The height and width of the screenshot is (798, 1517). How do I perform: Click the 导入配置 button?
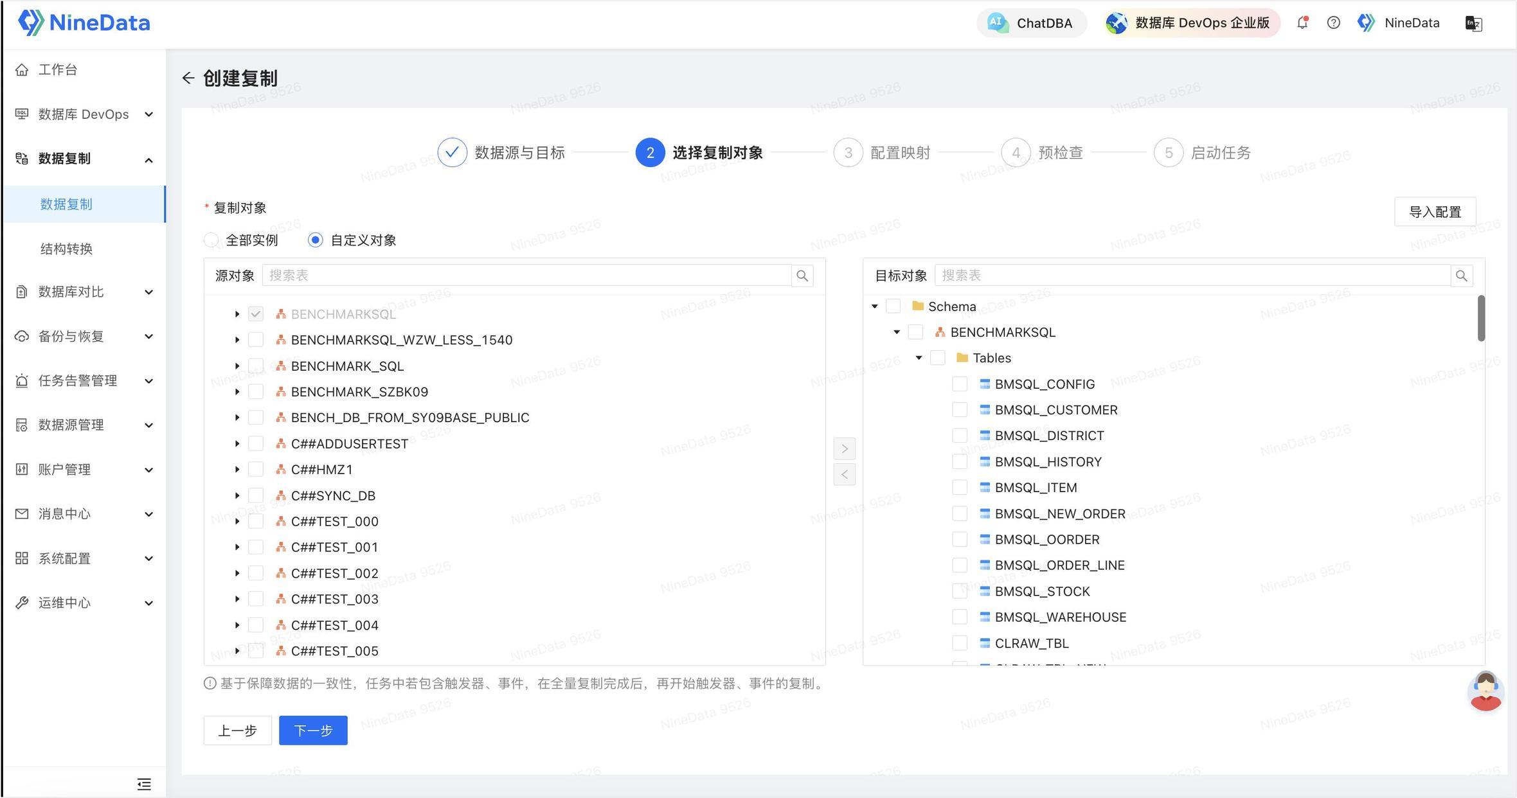click(x=1435, y=211)
